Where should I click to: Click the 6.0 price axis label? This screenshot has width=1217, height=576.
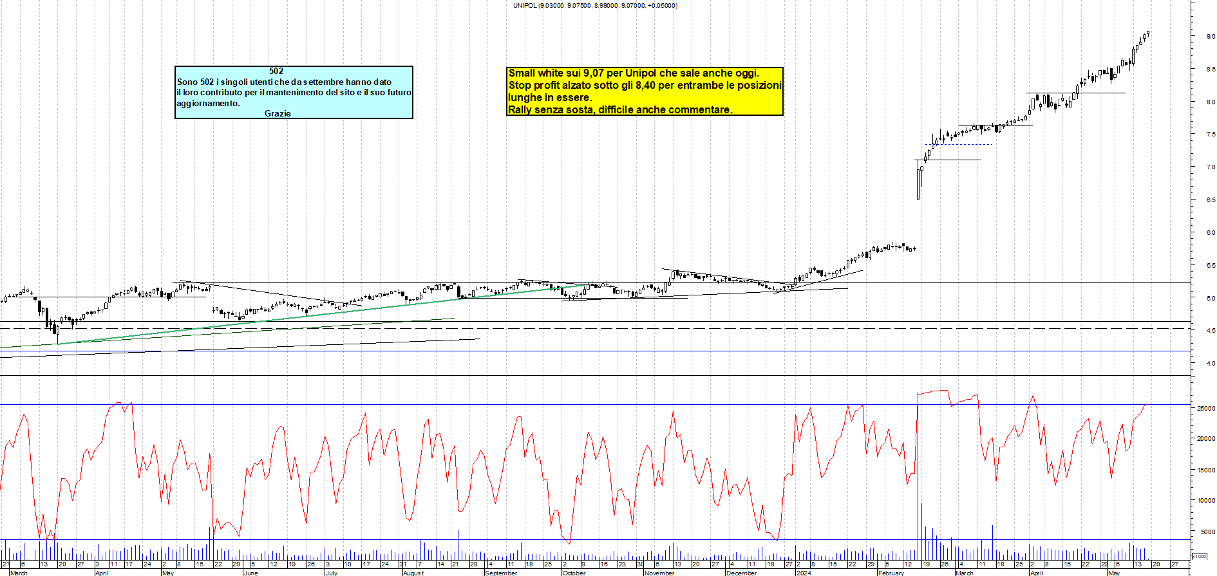[x=1211, y=233]
